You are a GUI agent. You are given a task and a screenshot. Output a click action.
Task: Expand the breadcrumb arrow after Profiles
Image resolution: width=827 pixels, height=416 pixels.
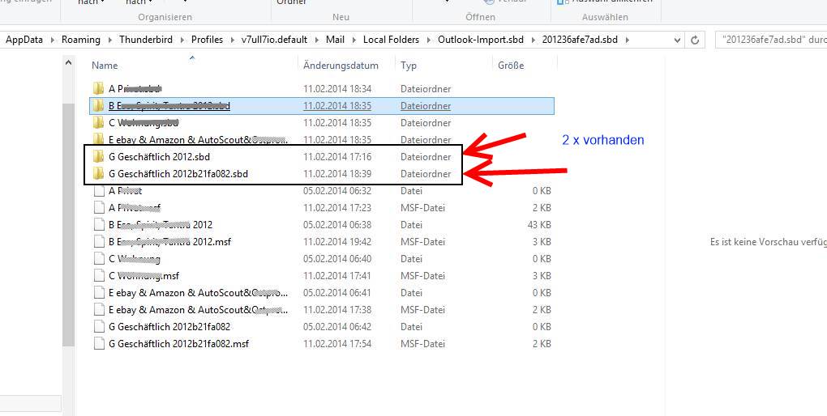233,40
